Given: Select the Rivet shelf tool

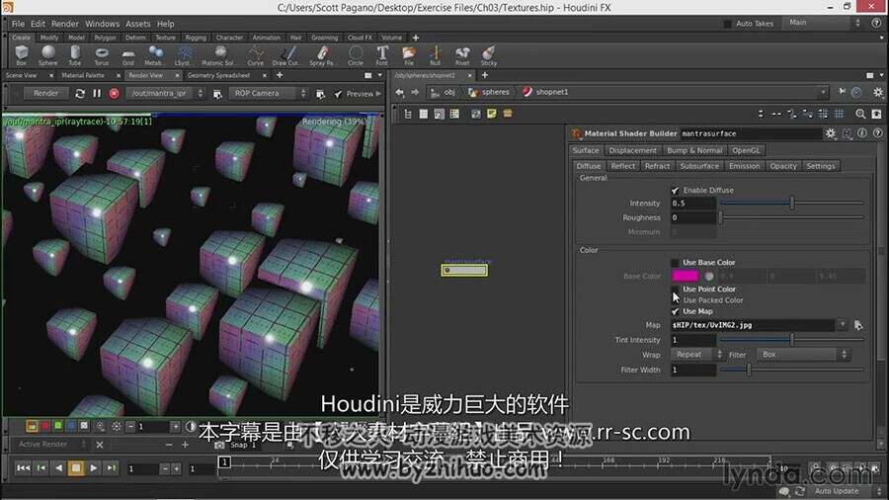Looking at the screenshot, I should click(462, 55).
